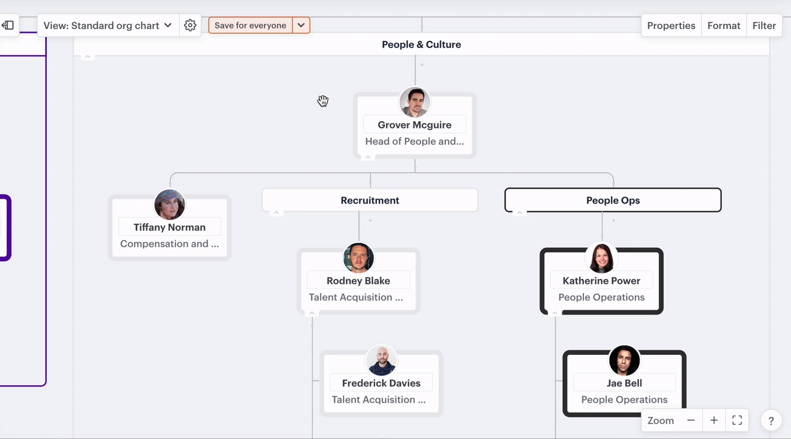This screenshot has height=439, width=791.
Task: Expand the Save for everyone arrow menu
Action: click(301, 25)
